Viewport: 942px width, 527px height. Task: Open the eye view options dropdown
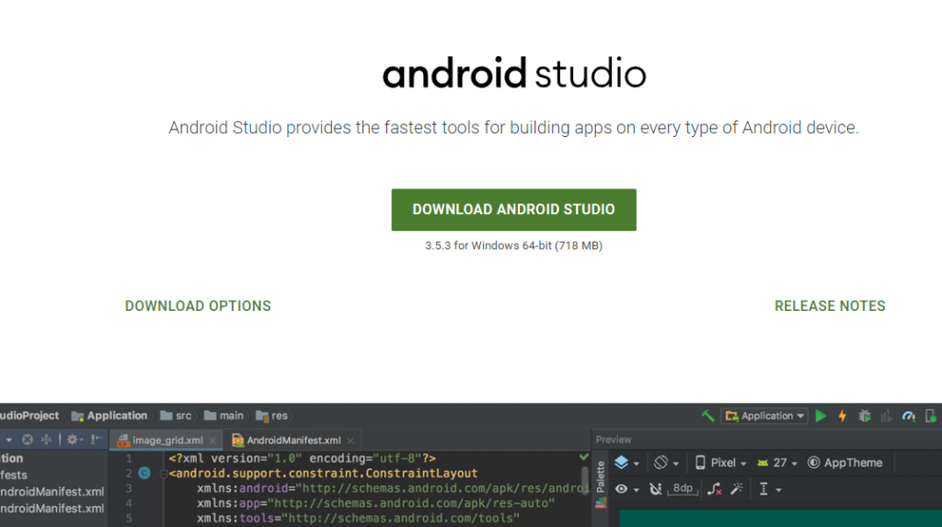point(626,489)
